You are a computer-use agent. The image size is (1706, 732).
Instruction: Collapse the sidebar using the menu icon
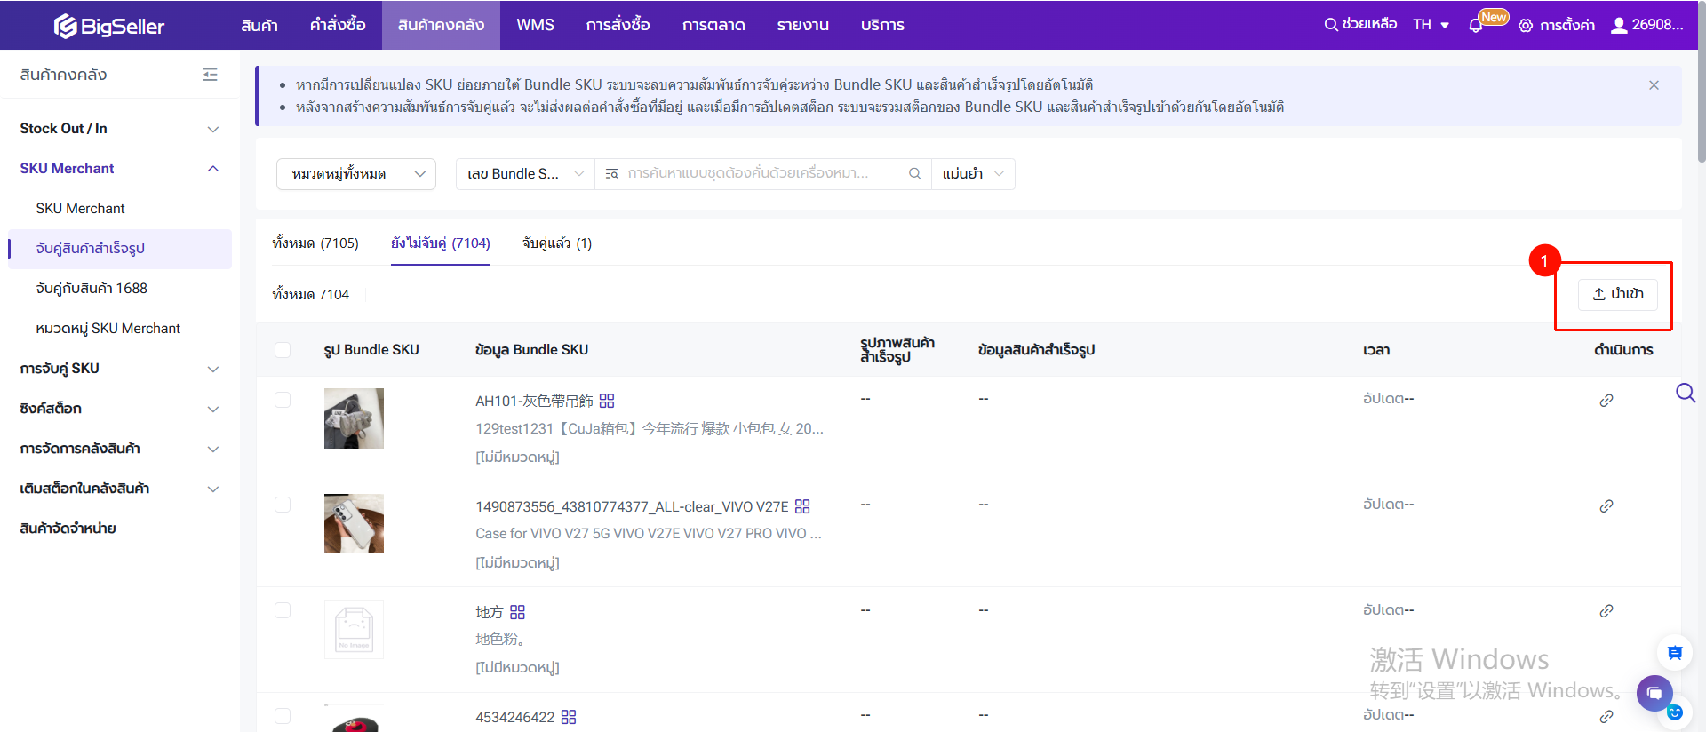coord(210,75)
